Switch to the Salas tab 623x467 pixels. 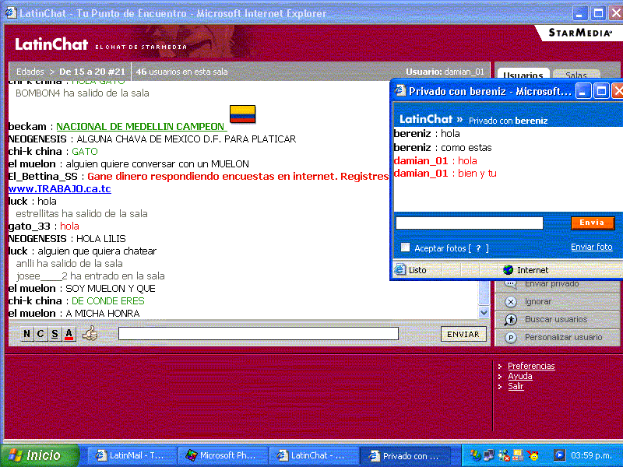pos(576,75)
